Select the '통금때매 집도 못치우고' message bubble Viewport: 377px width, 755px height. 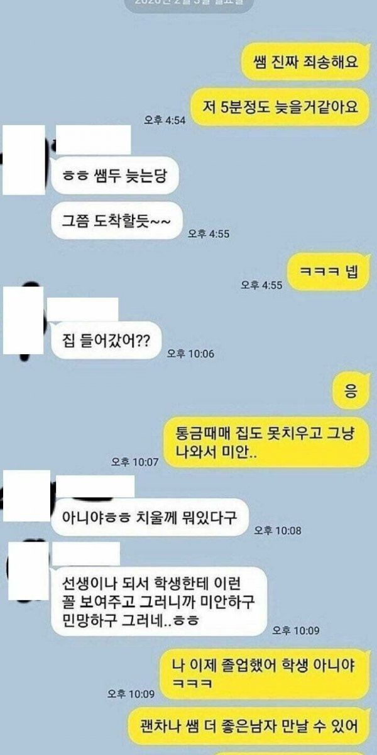click(266, 443)
